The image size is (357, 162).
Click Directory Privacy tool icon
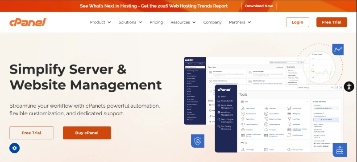(x=289, y=150)
